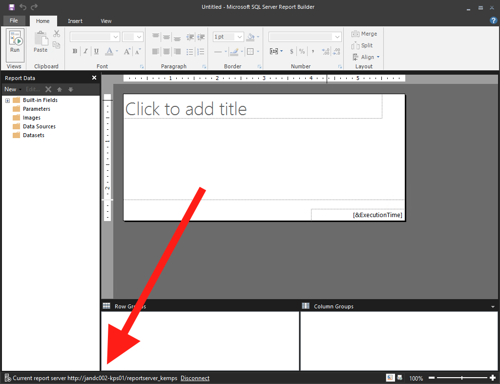Image resolution: width=500 pixels, height=384 pixels.
Task: Open the File menu
Action: point(14,21)
